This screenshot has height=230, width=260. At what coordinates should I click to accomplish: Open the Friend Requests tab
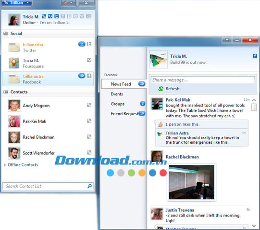pyautogui.click(x=124, y=114)
